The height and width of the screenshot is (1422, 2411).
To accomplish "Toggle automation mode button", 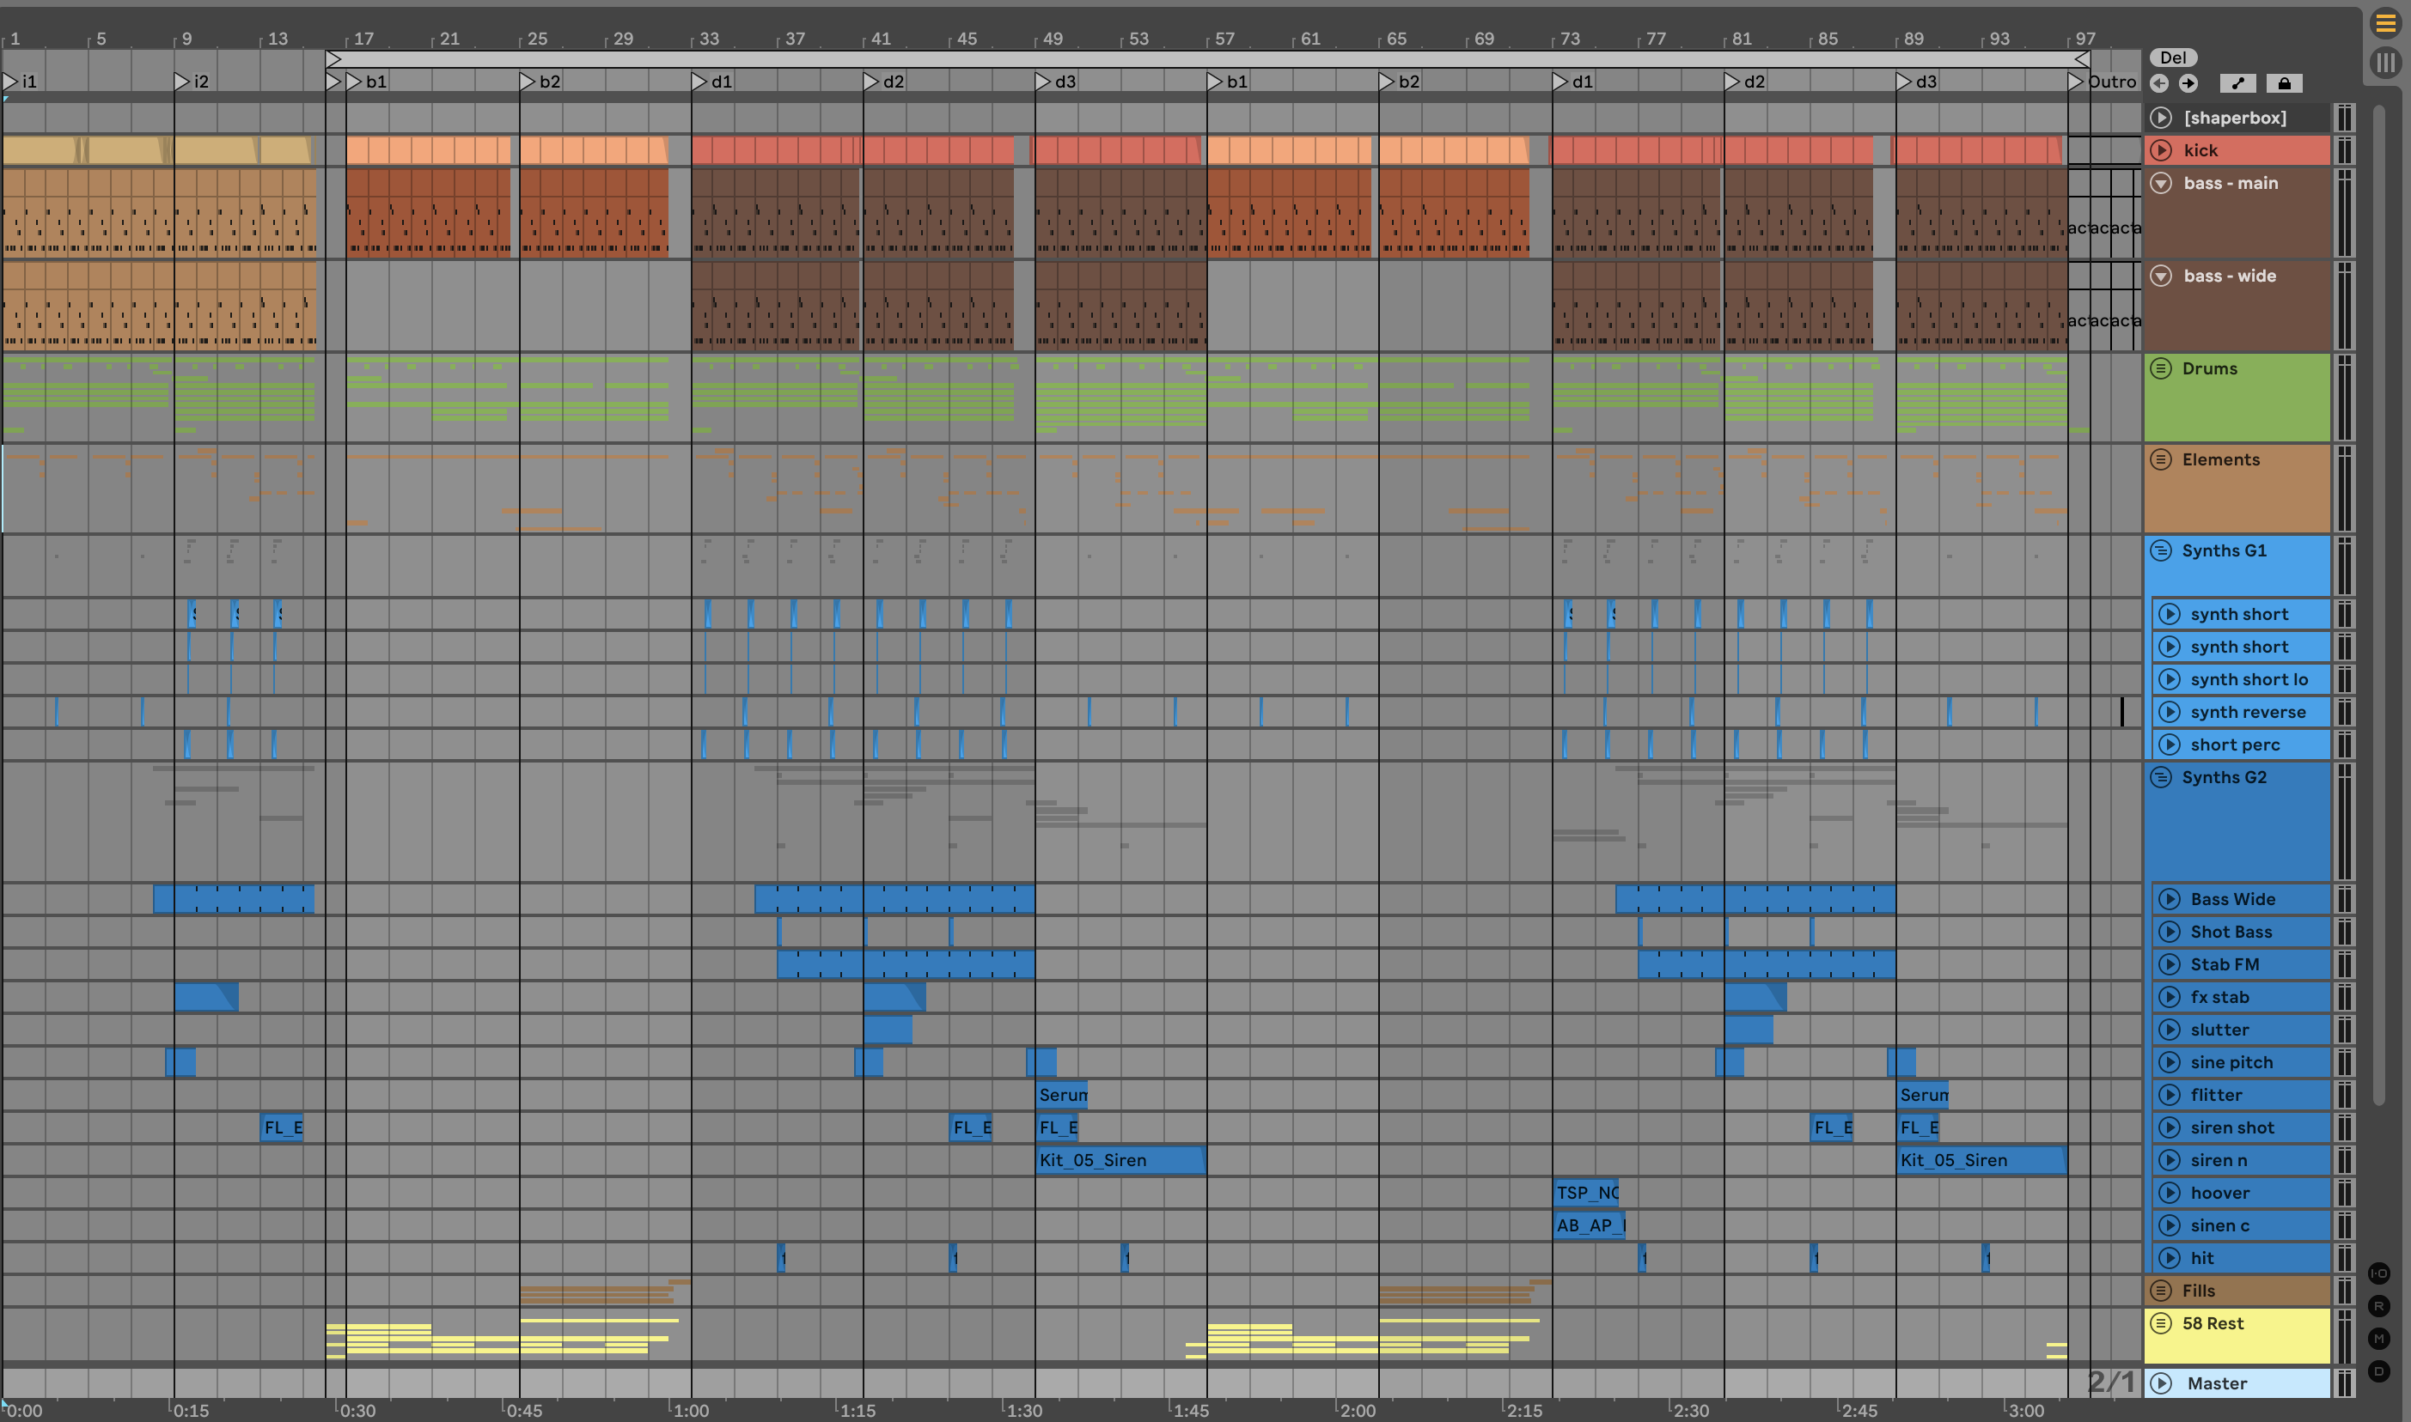I will click(x=2237, y=83).
